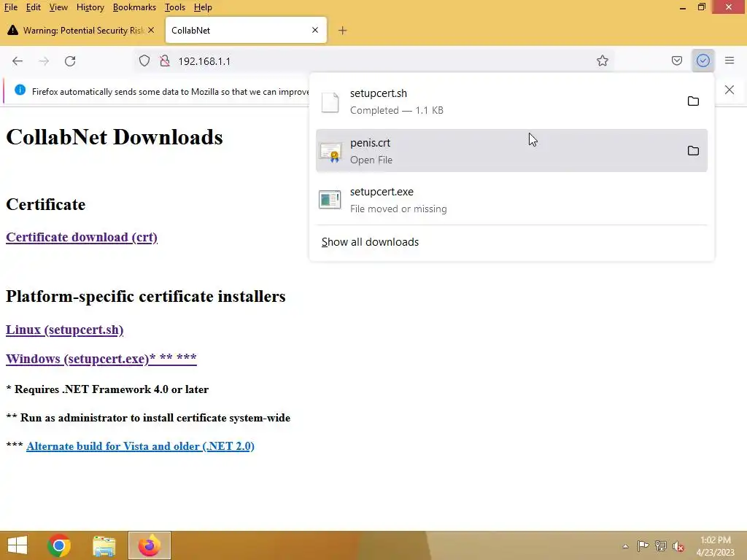Click the Linux (setupcert.sh) link
Image resolution: width=747 pixels, height=560 pixels.
[64, 330]
